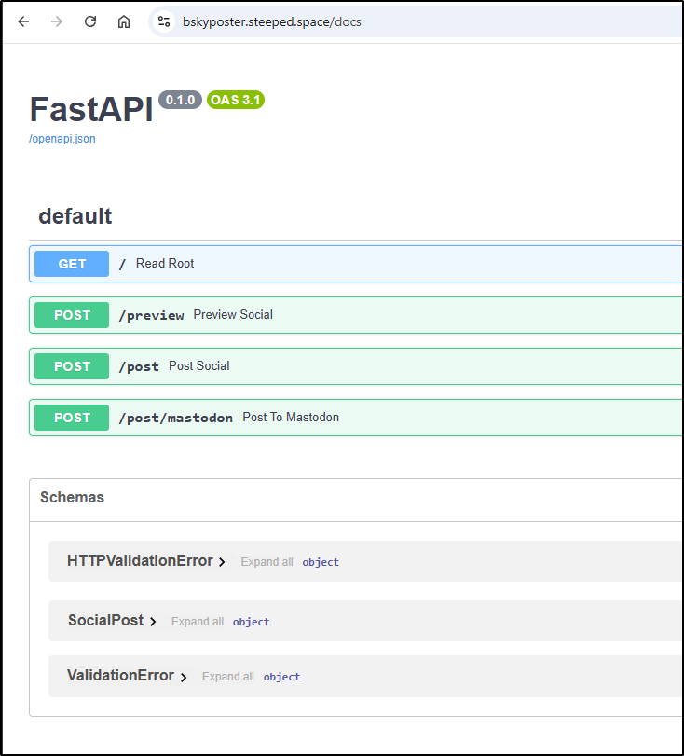This screenshot has height=756, width=684.
Task: Open the /openapi.json link
Action: tap(62, 139)
